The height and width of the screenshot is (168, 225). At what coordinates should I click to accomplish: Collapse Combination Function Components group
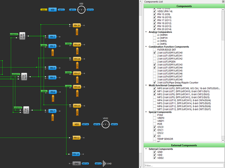146,47
